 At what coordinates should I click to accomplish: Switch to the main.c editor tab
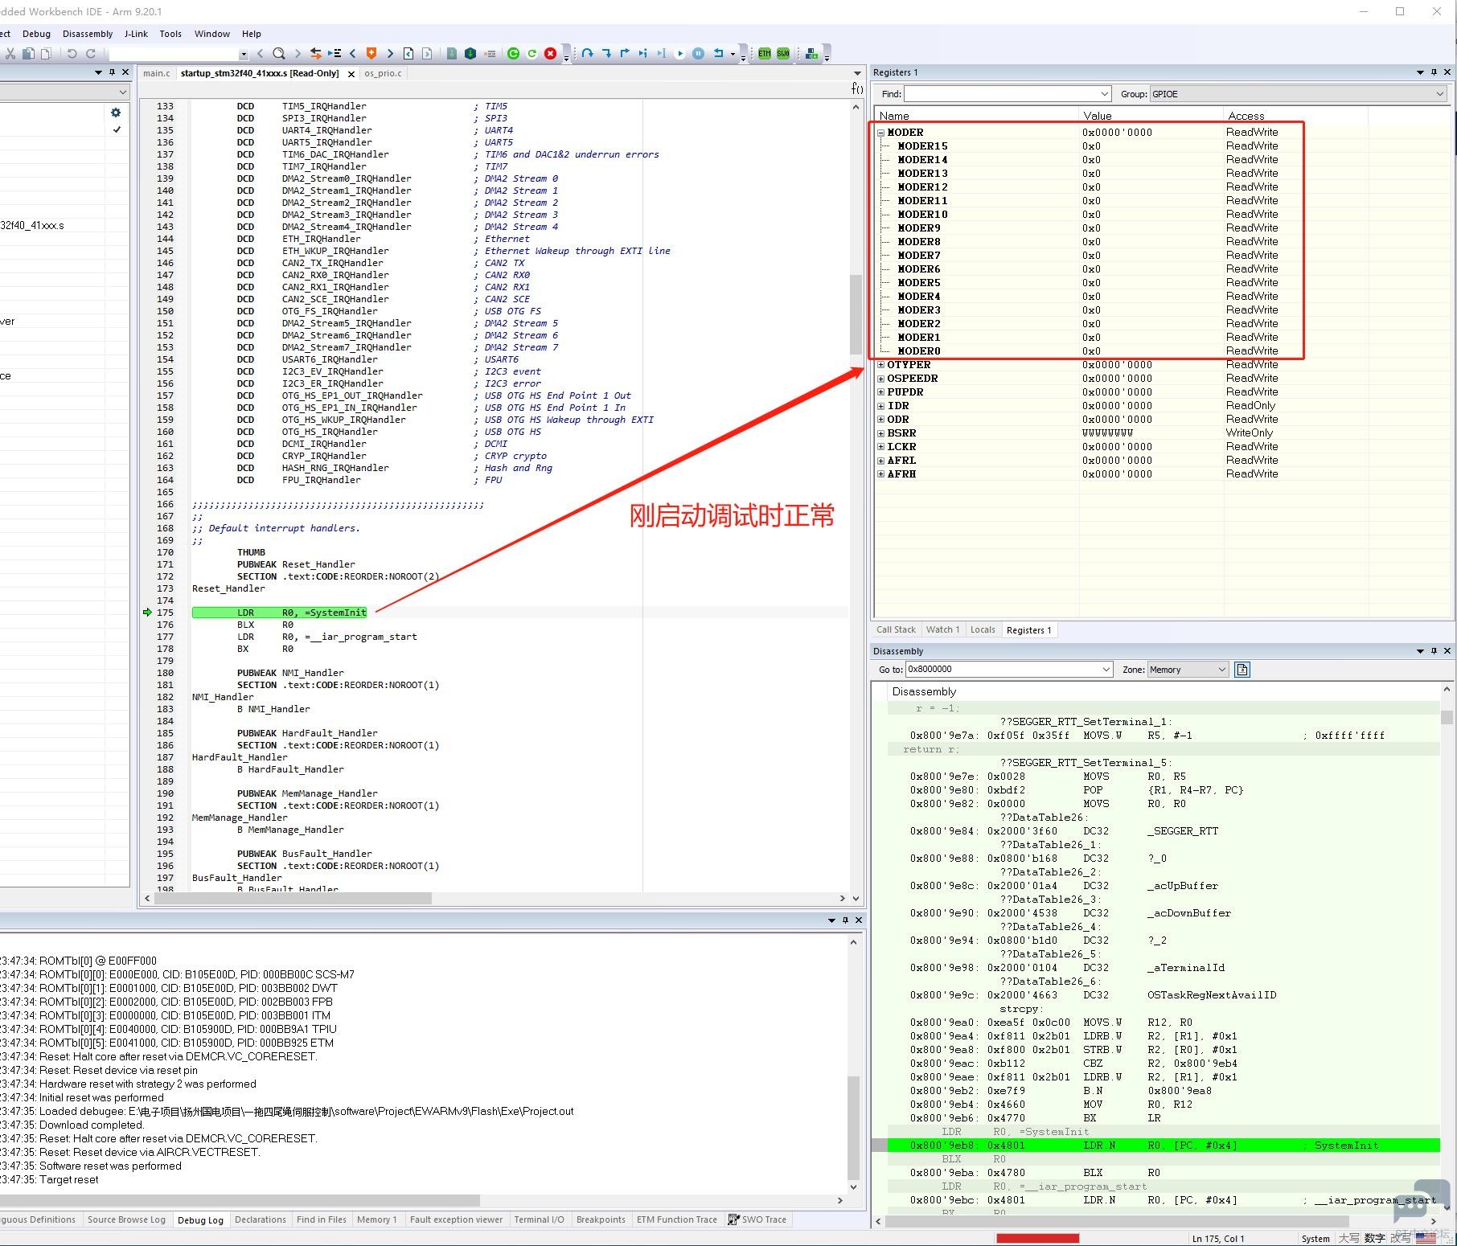[x=156, y=73]
